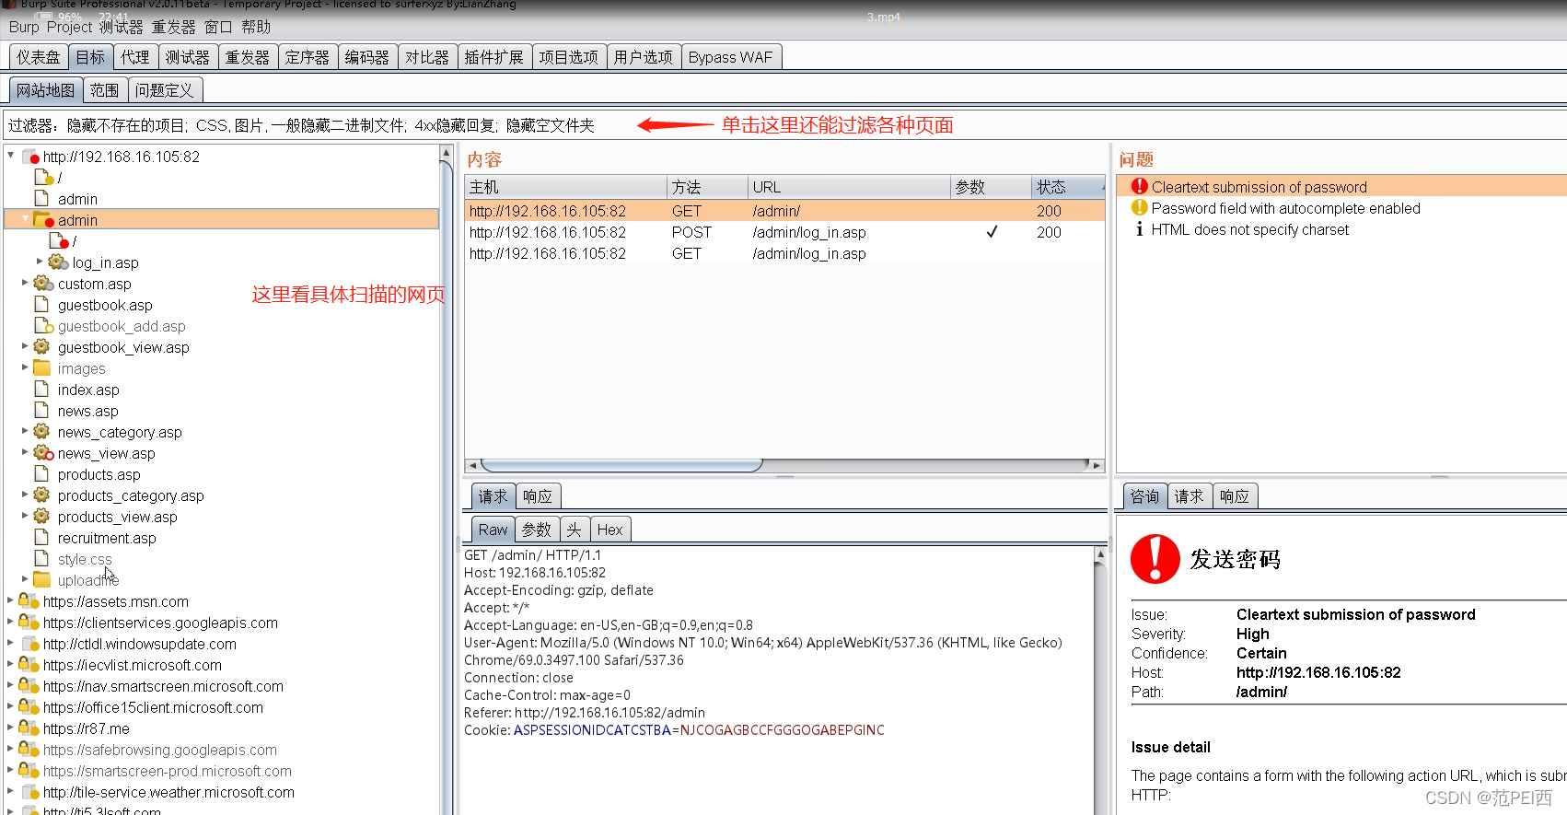
Task: Click the info icon beside HTML does not specify charset
Action: click(1139, 229)
